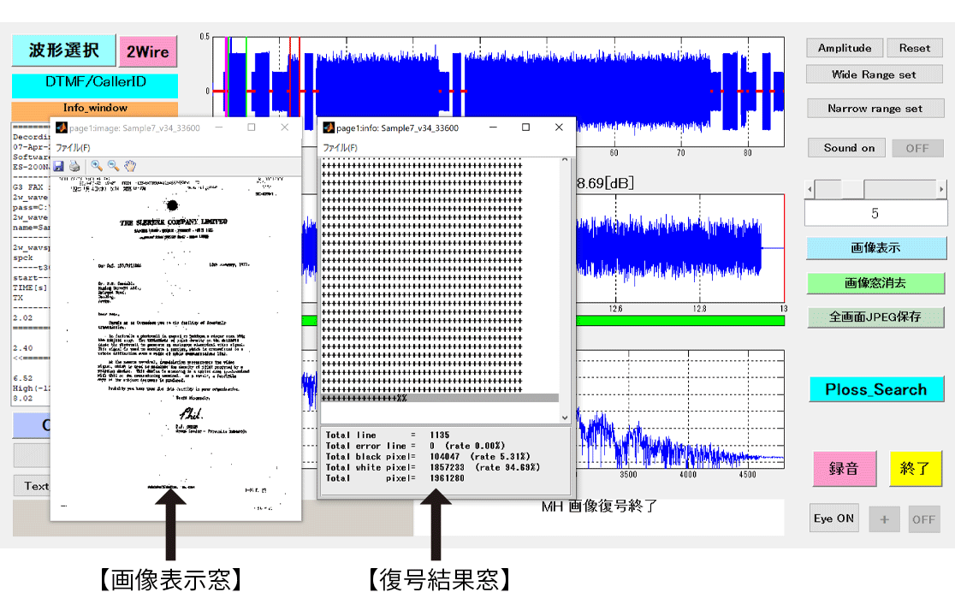Select the zoom out magnifier tool

click(113, 166)
